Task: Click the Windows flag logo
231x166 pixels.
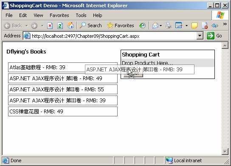Action: point(220,15)
